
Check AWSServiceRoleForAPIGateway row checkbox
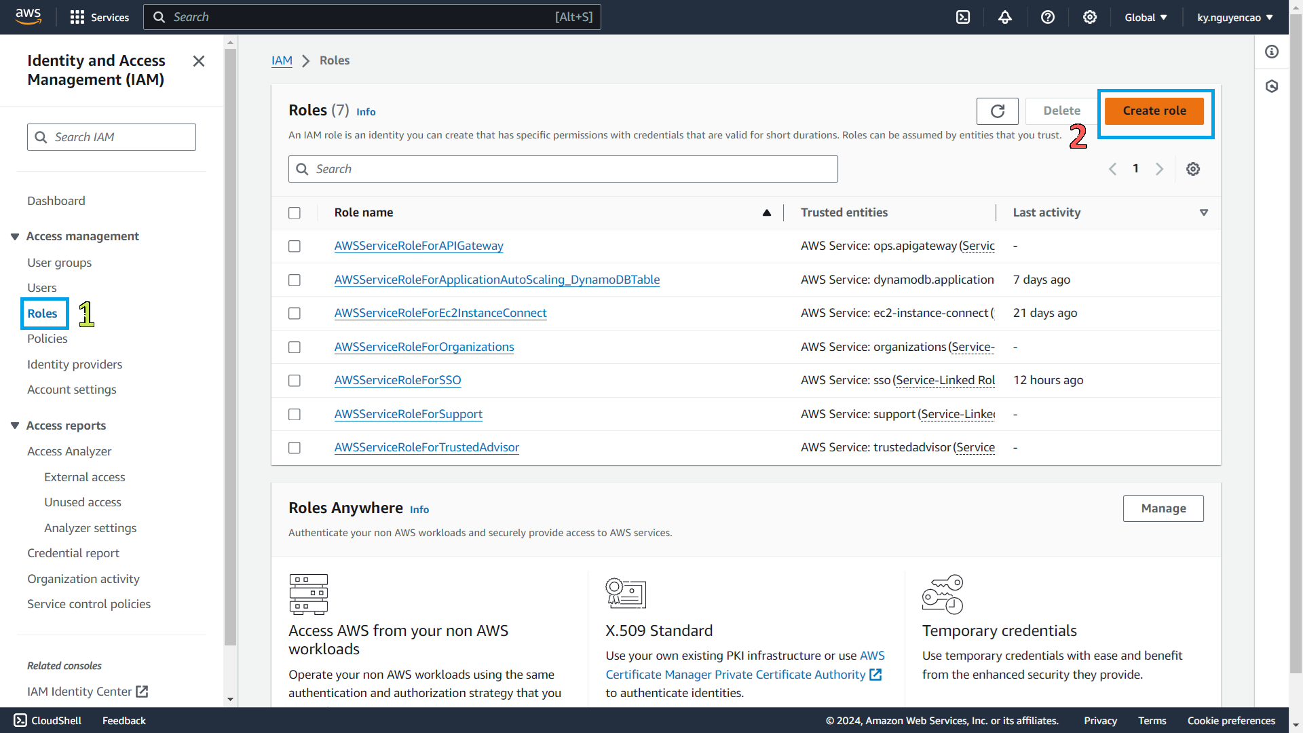point(295,246)
